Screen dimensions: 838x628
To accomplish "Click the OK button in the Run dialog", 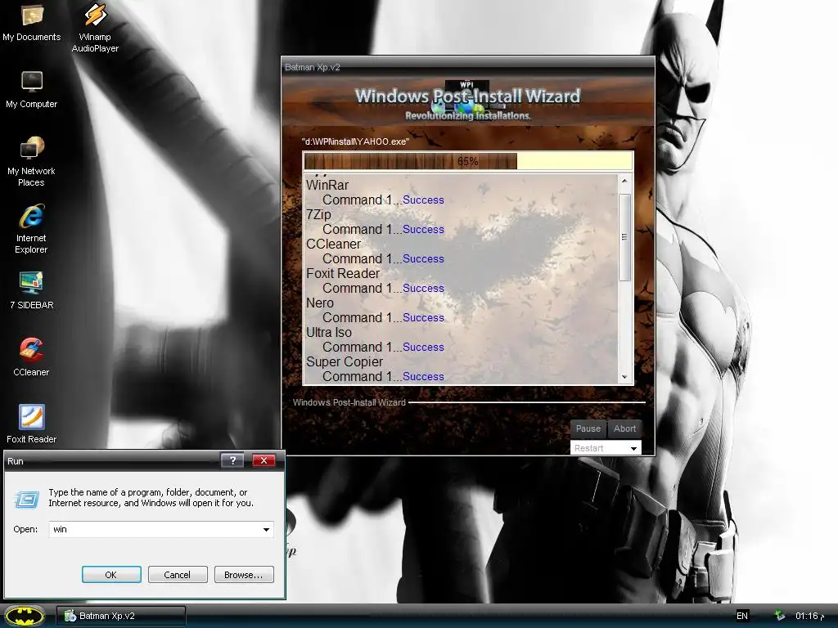I will click(x=111, y=575).
